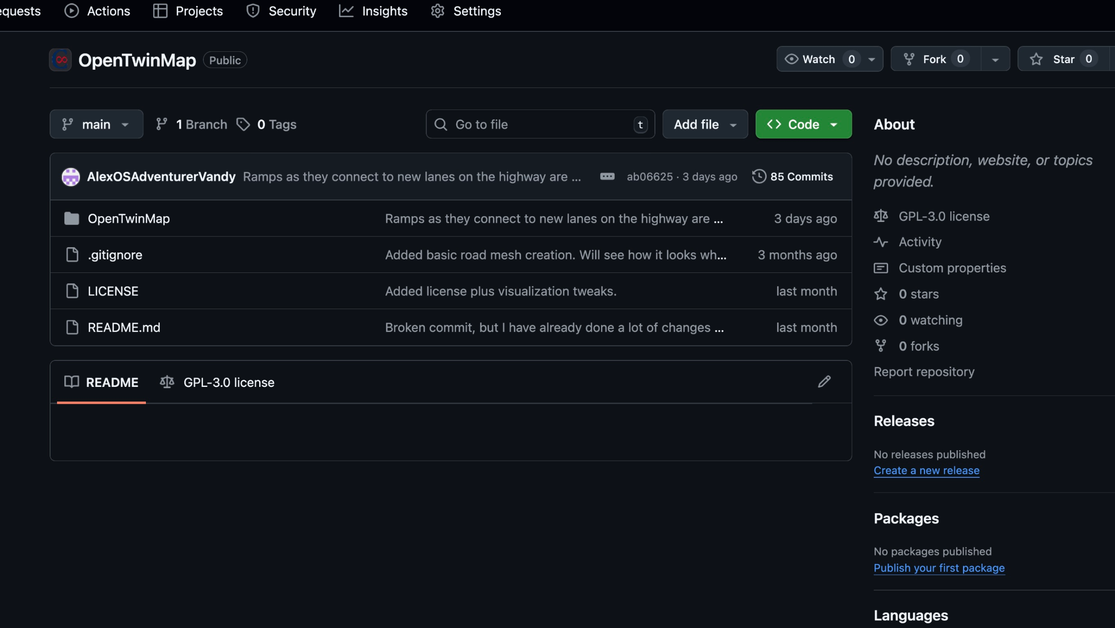
Task: Open the green Code dropdown
Action: pos(803,124)
